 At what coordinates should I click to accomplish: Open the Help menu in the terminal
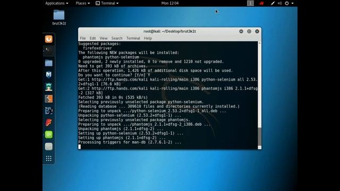(148, 38)
